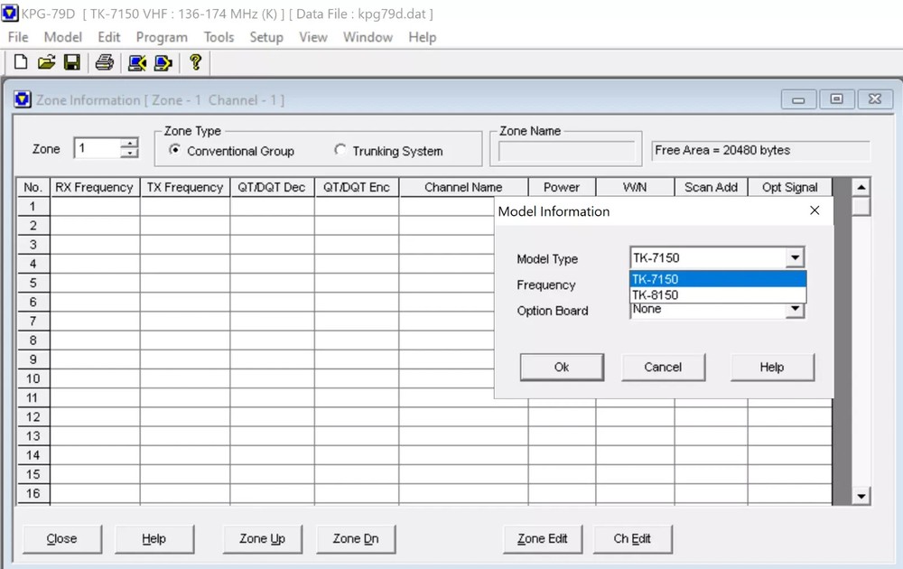The image size is (903, 569).
Task: Write data to radio toolbar icon
Action: (x=163, y=62)
